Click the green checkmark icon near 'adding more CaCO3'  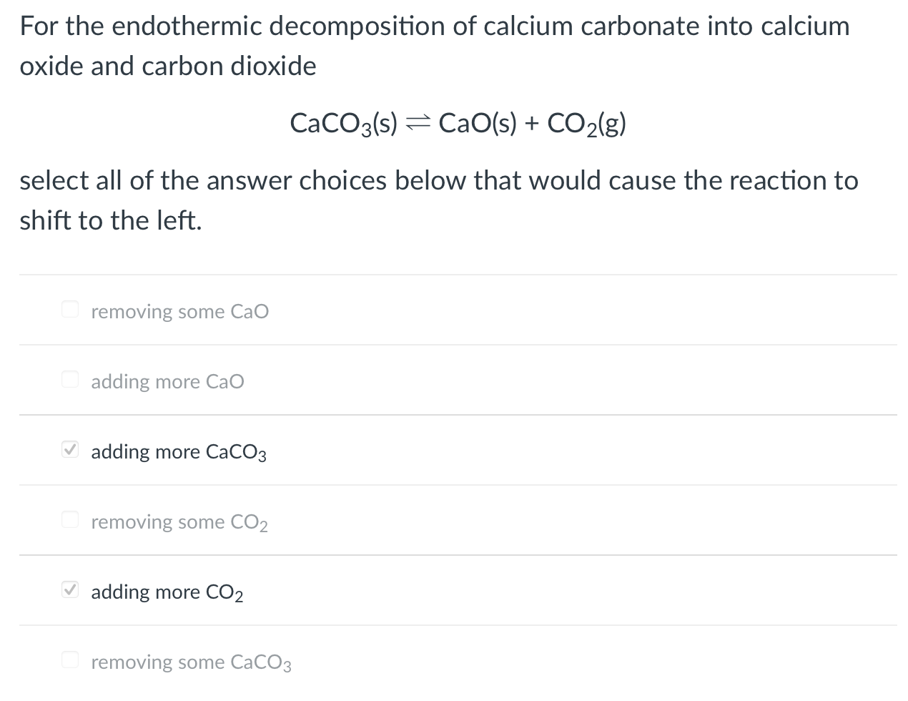pos(69,449)
